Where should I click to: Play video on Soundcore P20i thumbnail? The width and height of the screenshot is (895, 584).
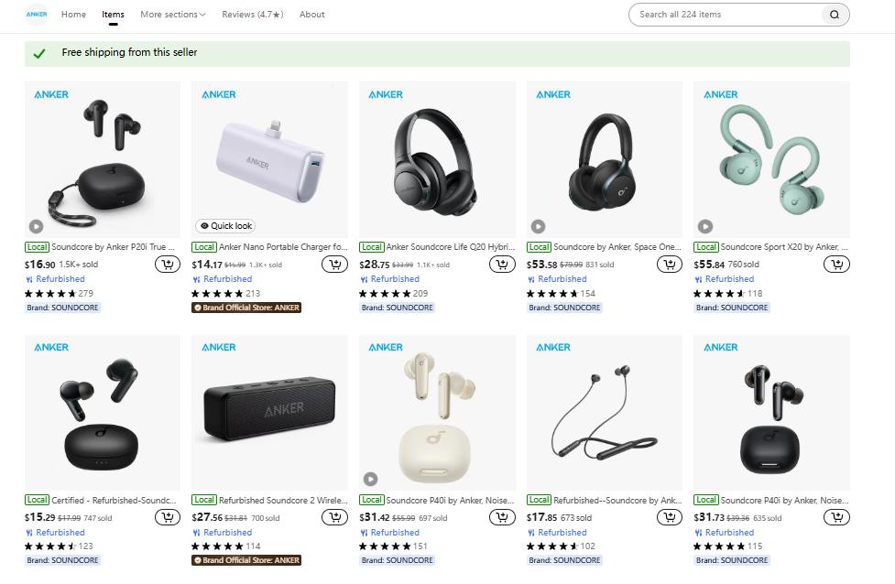coord(36,226)
